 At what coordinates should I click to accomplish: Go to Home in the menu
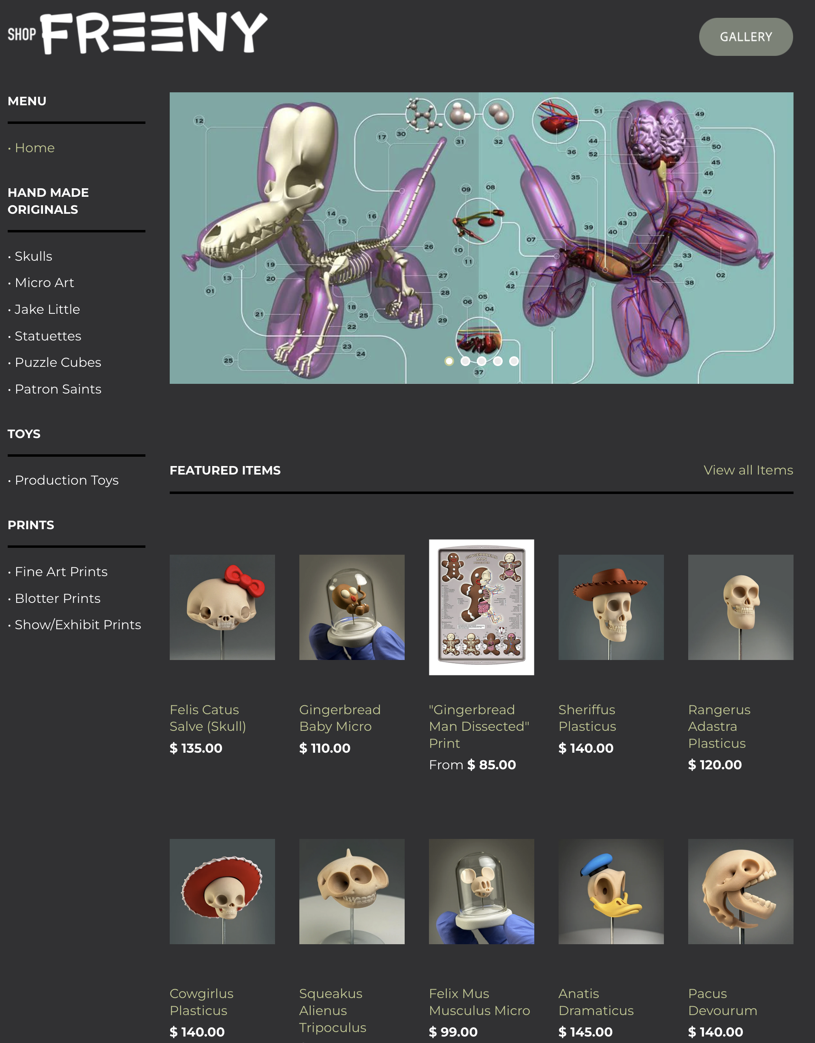(34, 148)
